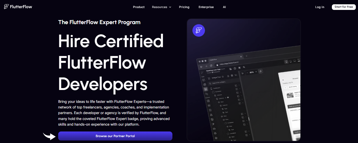
Task: Open the hero FlutterFlow editor preview image
Action: (x=244, y=80)
